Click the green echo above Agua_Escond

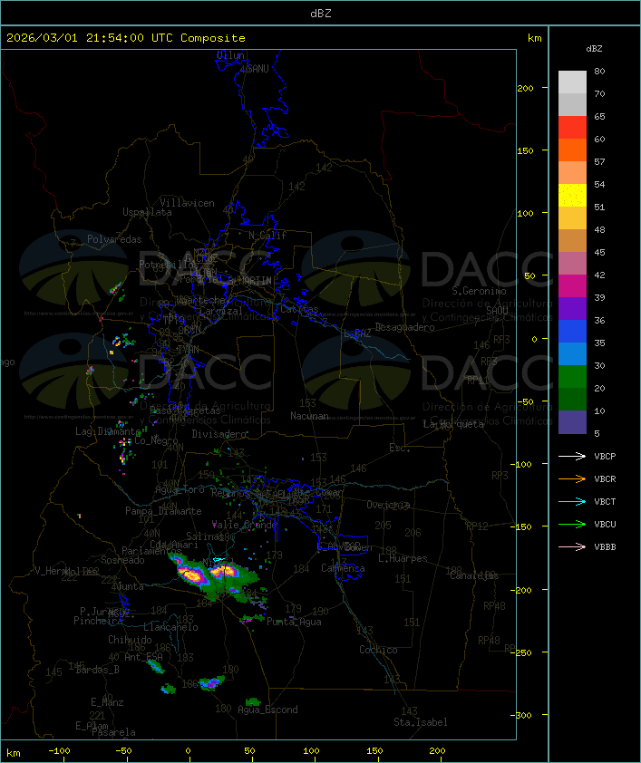pyautogui.click(x=253, y=701)
